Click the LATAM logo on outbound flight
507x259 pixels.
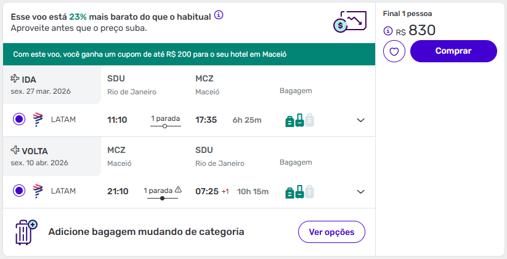coord(38,120)
